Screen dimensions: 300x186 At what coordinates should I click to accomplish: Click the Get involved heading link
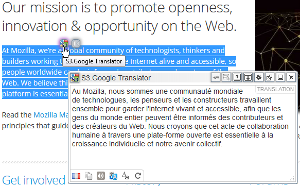pyautogui.click(x=33, y=180)
